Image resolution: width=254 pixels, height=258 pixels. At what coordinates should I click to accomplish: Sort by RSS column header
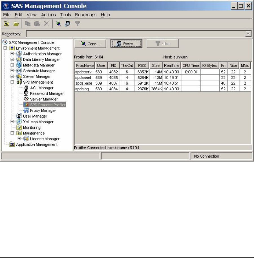[x=142, y=66]
